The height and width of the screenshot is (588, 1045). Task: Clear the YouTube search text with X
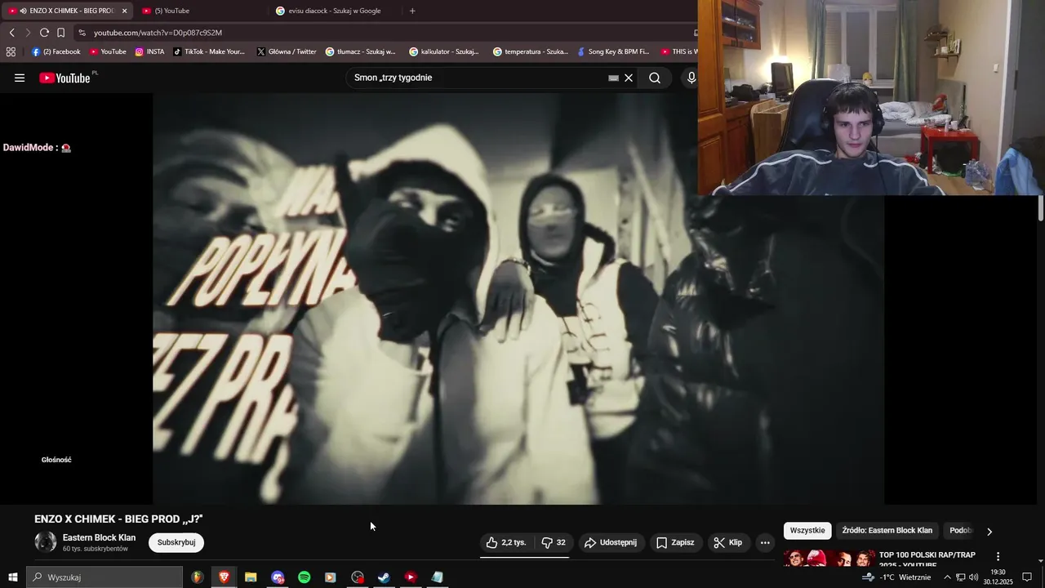pos(629,78)
